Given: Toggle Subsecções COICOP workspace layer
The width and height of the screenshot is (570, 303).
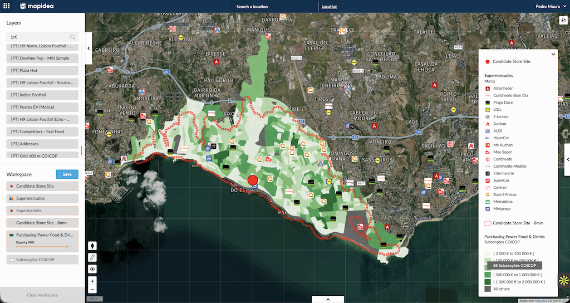Looking at the screenshot, I should [42, 260].
